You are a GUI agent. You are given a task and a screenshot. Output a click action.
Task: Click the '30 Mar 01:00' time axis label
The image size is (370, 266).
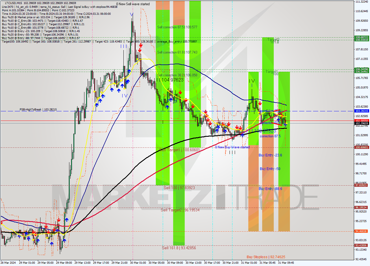pyautogui.click(x=138, y=263)
